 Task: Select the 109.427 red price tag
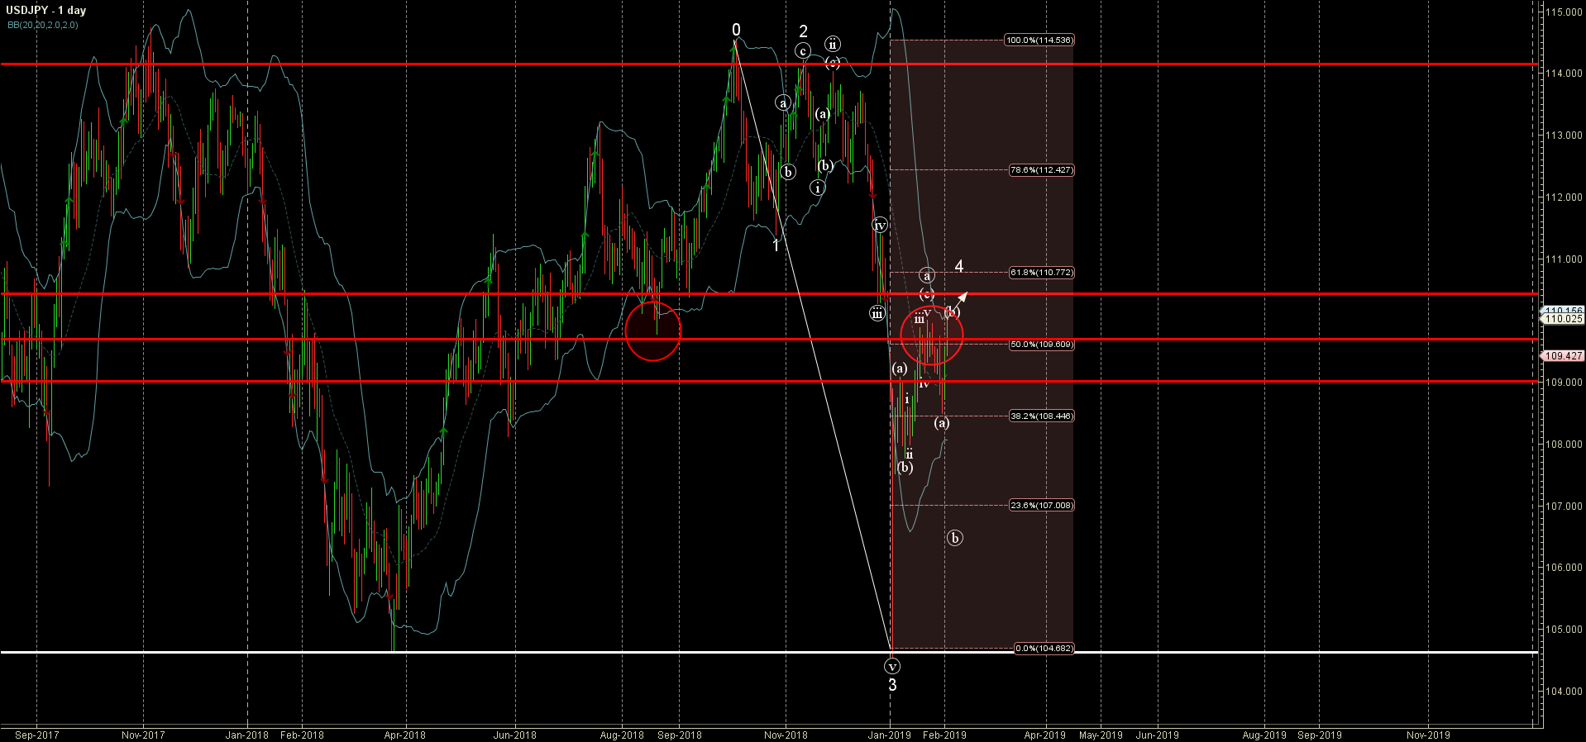(1563, 356)
